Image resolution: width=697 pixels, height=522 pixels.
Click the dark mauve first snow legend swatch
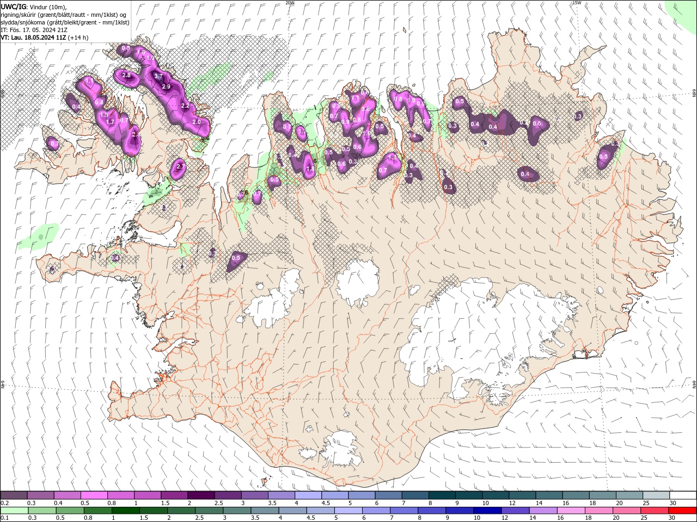[14, 495]
